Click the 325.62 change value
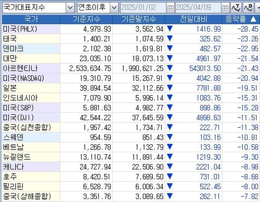The image size is (260, 202). 210,39
